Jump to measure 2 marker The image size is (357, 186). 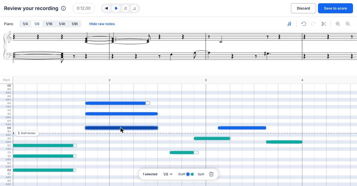click(109, 80)
